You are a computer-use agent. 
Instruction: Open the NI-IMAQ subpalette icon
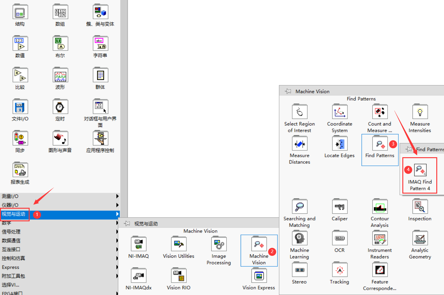pyautogui.click(x=139, y=244)
